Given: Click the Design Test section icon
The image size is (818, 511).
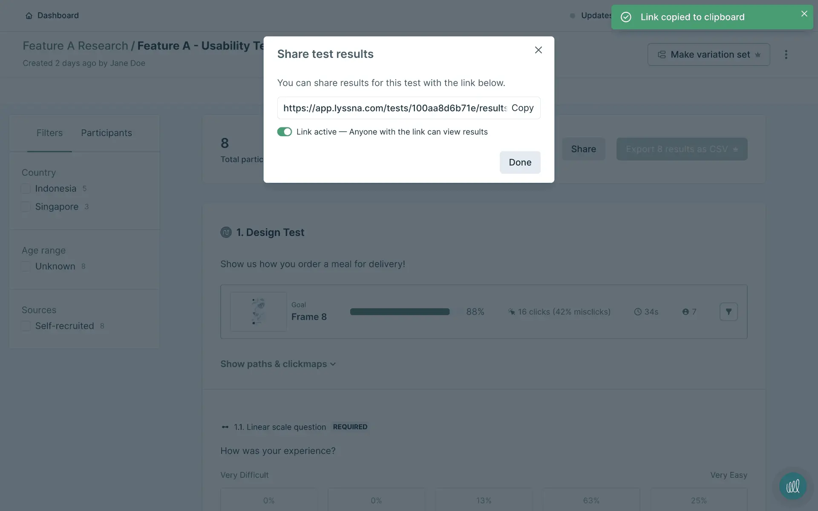Looking at the screenshot, I should point(226,233).
